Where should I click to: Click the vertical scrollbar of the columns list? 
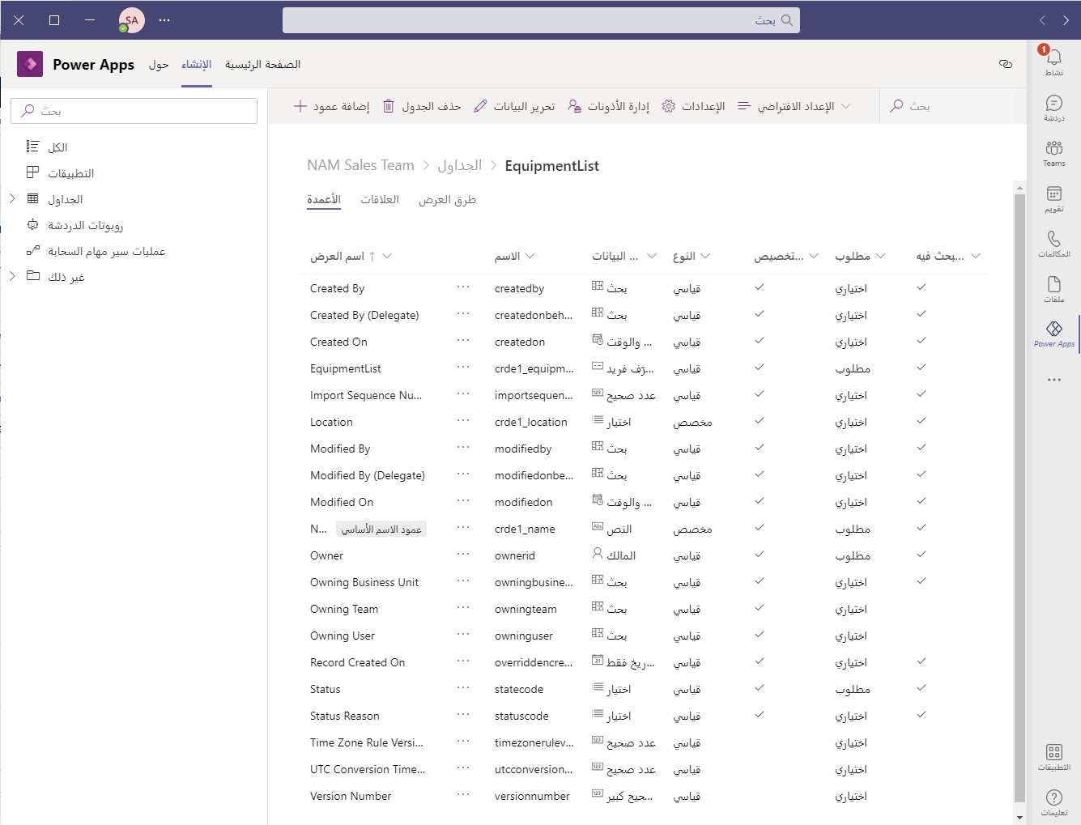pyautogui.click(x=1019, y=498)
